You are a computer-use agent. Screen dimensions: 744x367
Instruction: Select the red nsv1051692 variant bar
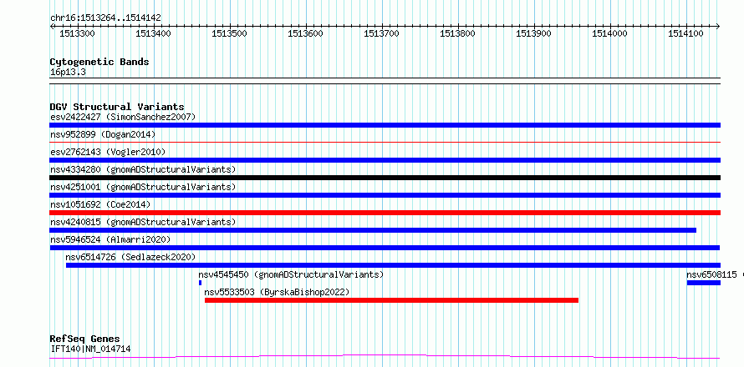coord(385,213)
